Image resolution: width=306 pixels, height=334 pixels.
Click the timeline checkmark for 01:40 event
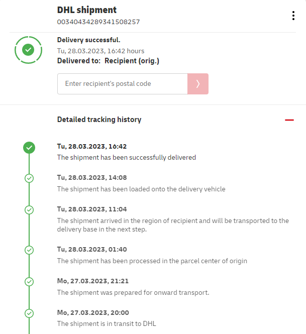pyautogui.click(x=29, y=250)
